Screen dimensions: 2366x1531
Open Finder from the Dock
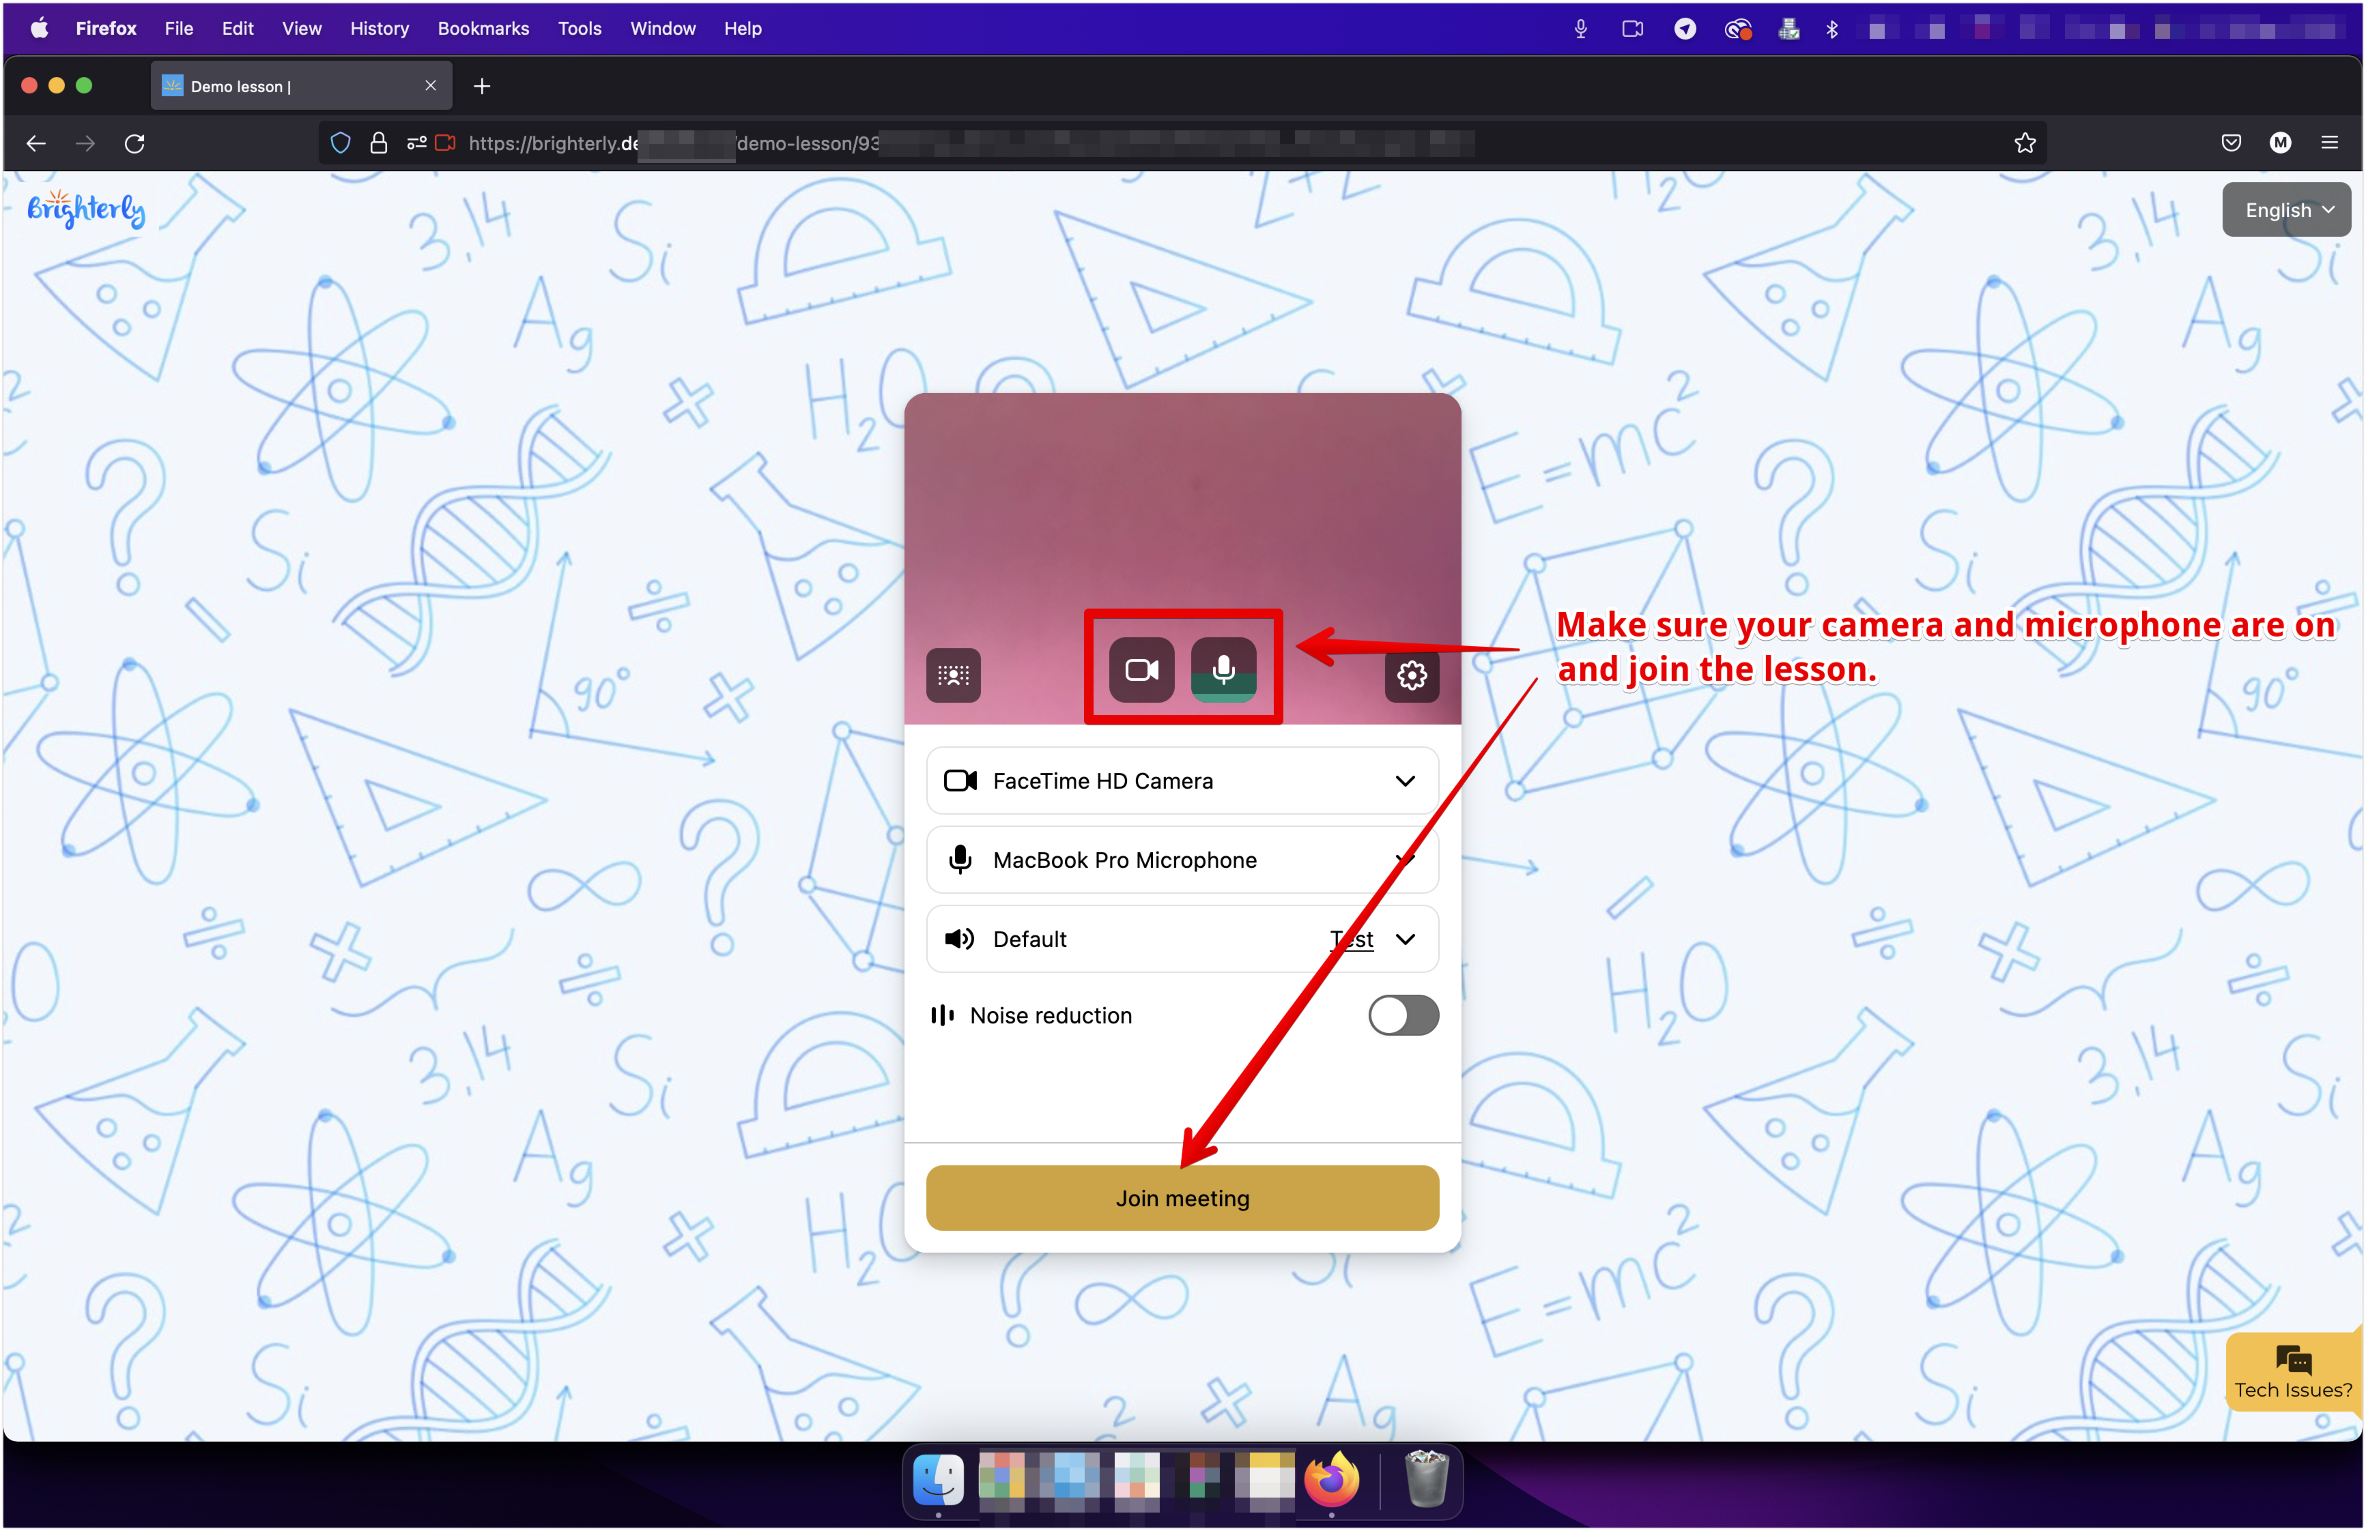point(937,1481)
